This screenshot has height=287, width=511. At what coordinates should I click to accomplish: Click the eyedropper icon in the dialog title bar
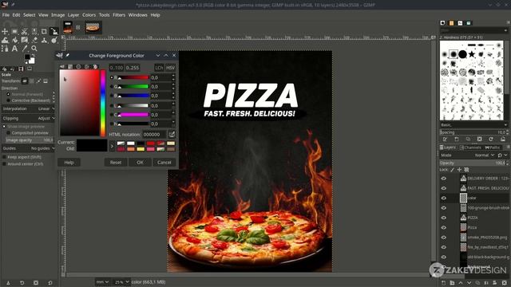68,56
